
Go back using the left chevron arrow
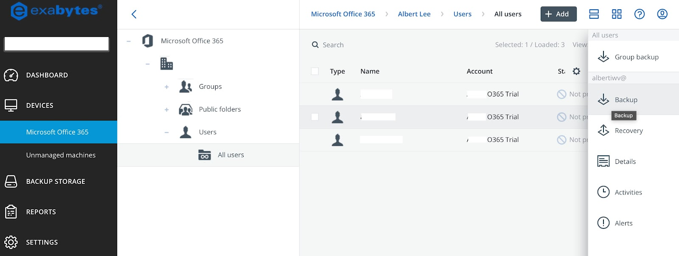134,14
